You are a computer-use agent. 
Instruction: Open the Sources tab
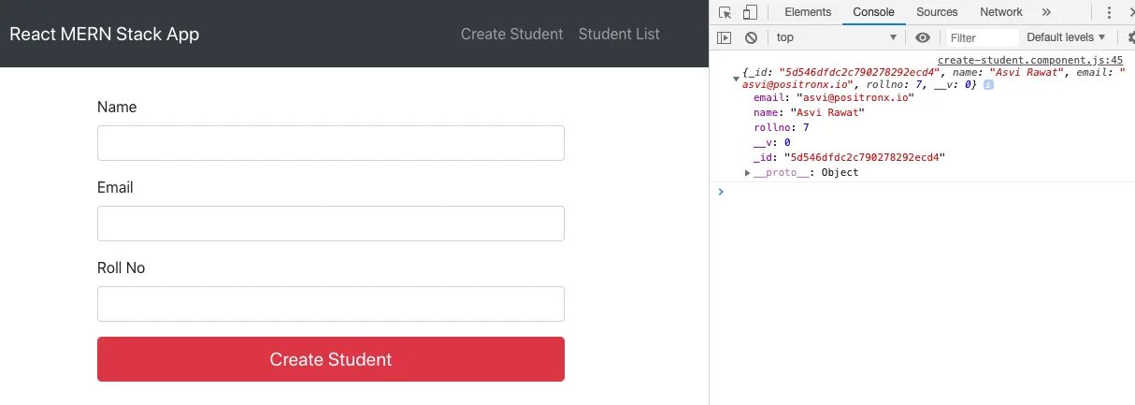pos(937,12)
